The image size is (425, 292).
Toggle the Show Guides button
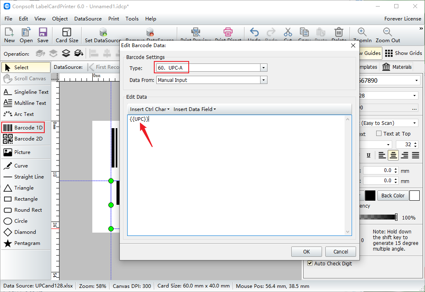click(370, 53)
